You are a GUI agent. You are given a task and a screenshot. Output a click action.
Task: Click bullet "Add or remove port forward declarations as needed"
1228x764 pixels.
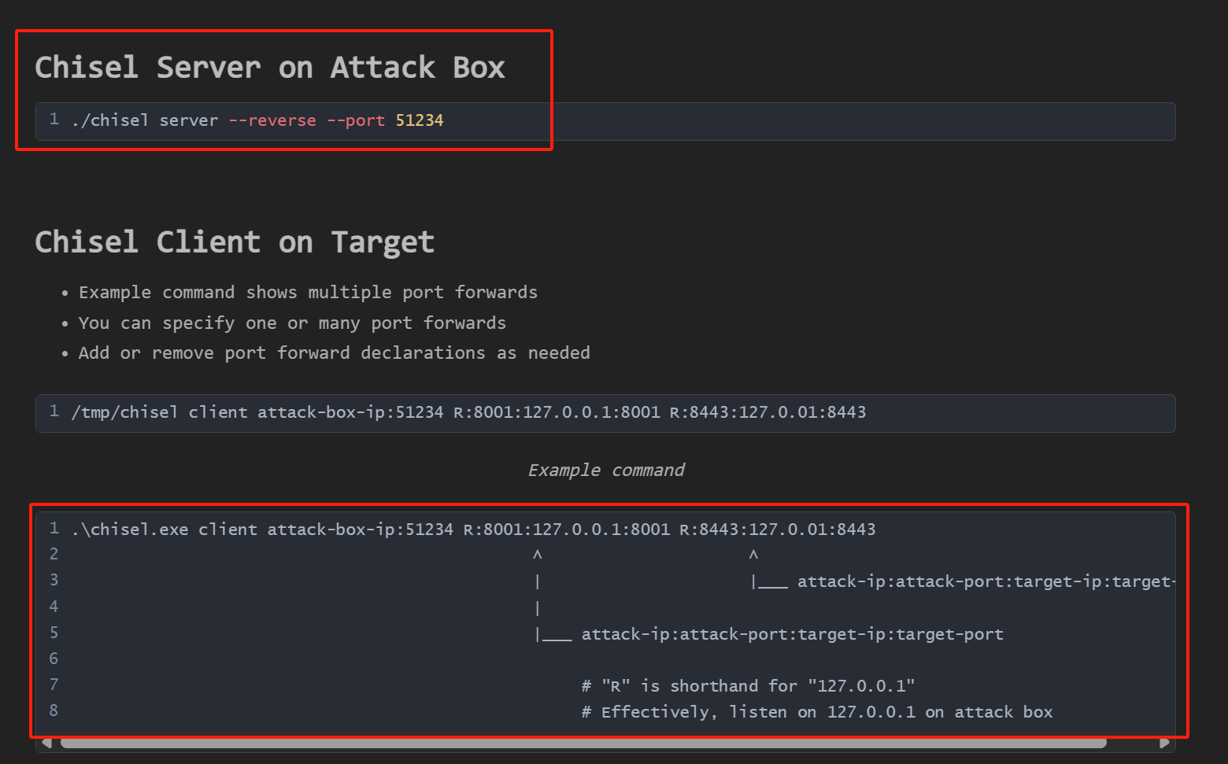coord(334,353)
